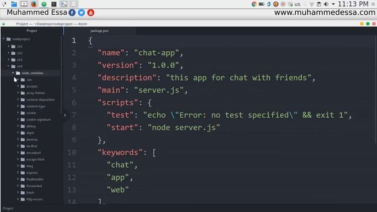The width and height of the screenshot is (377, 212).
Task: Collapse the tree view with the arrow handle
Action: tap(65, 115)
